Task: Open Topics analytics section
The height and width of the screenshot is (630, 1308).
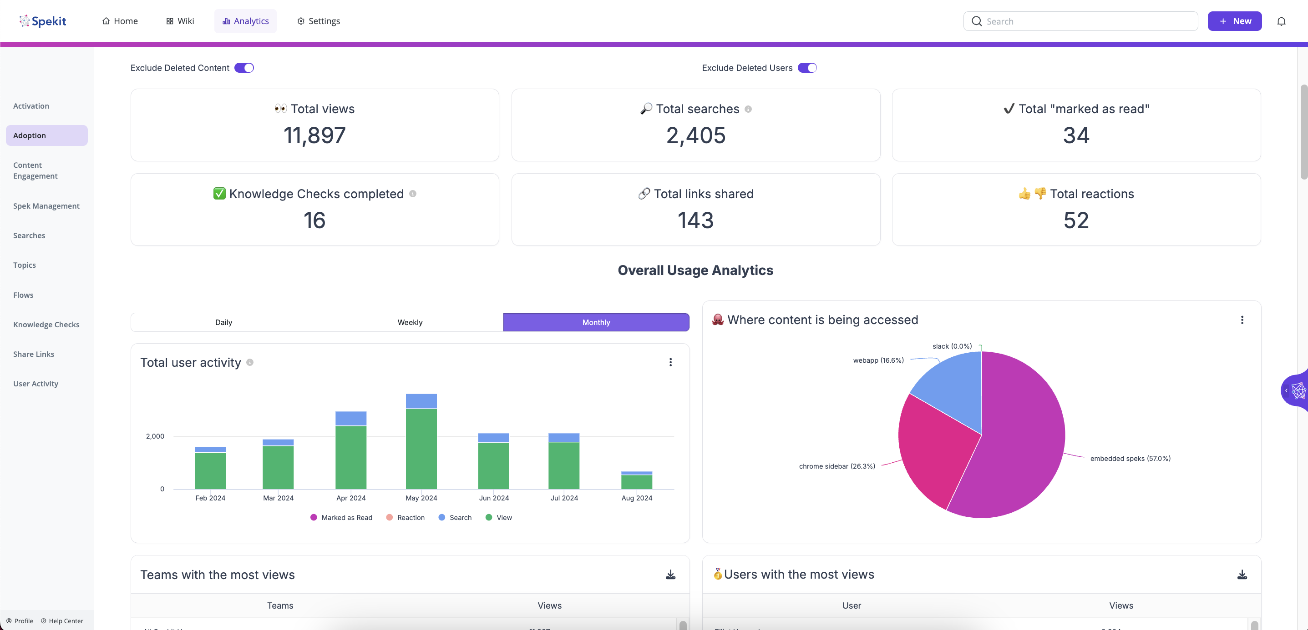Action: pyautogui.click(x=47, y=265)
